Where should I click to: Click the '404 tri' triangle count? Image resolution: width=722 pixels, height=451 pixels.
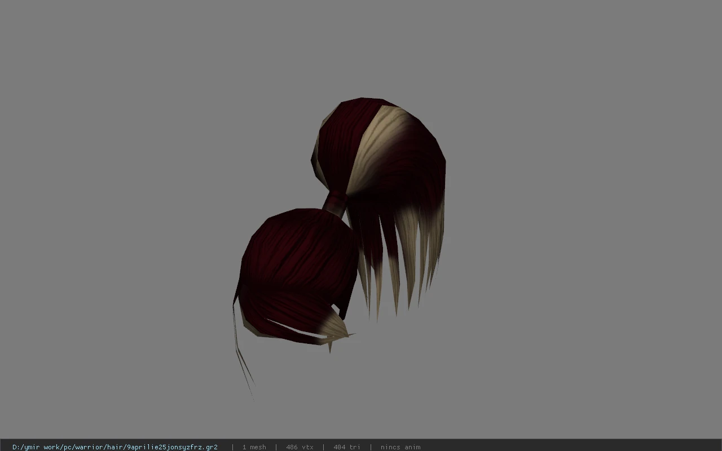point(346,447)
